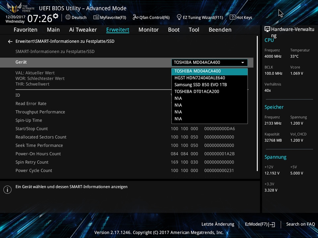Click the date 12/20/2017

15,17
